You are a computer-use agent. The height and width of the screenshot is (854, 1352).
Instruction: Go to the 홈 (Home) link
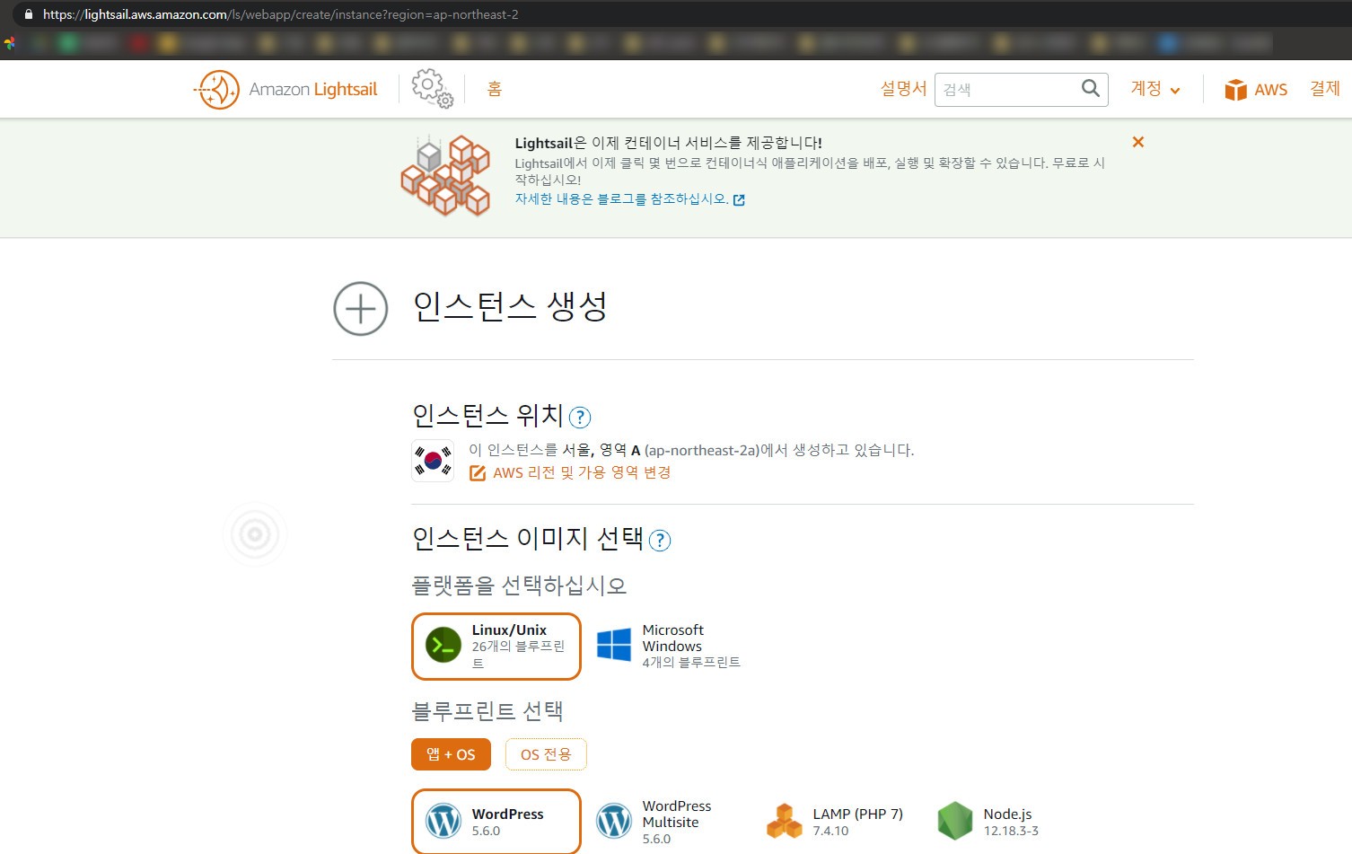(495, 89)
